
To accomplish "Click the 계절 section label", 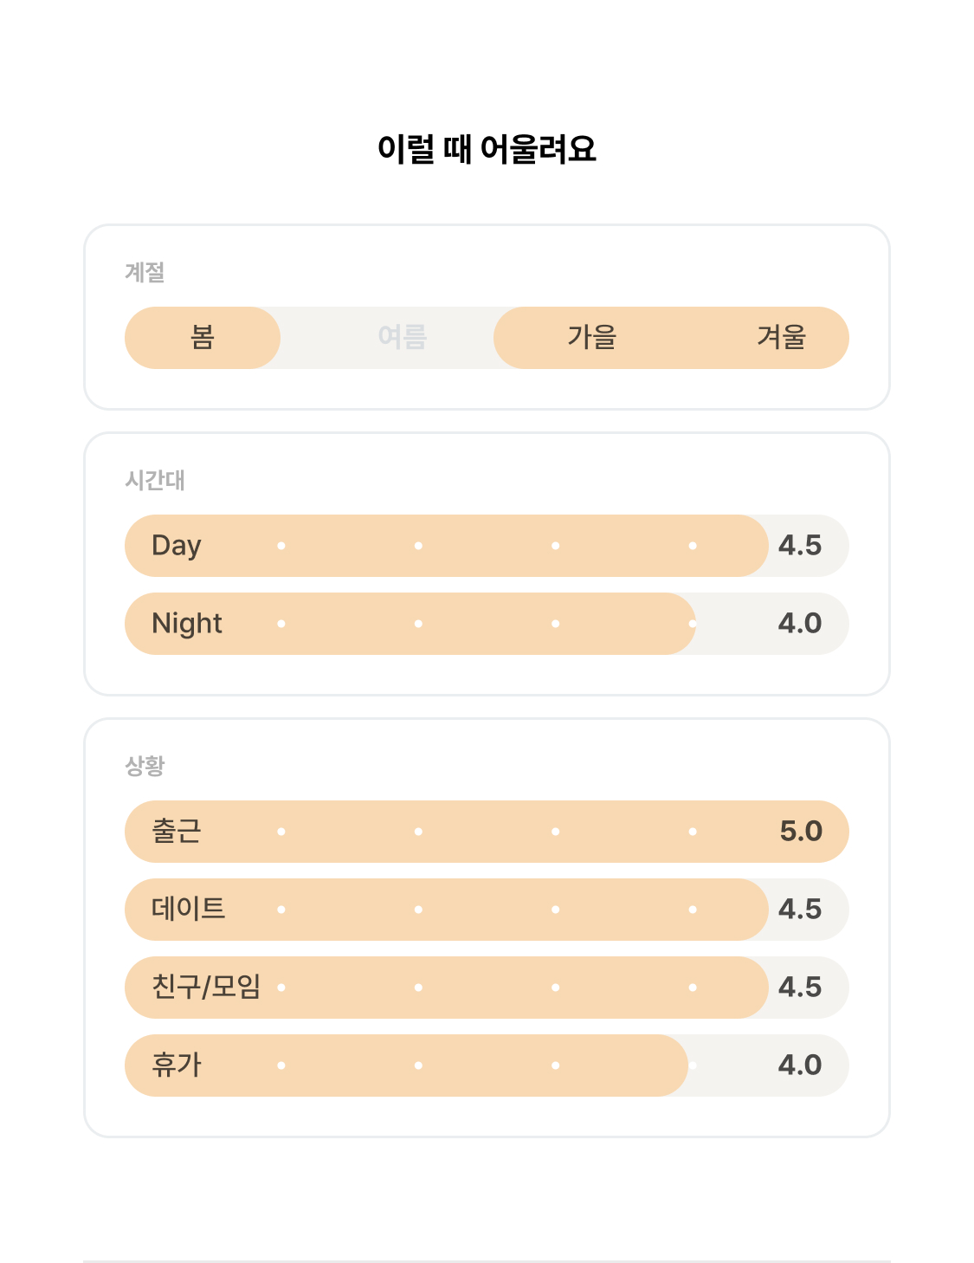I will click(x=145, y=272).
